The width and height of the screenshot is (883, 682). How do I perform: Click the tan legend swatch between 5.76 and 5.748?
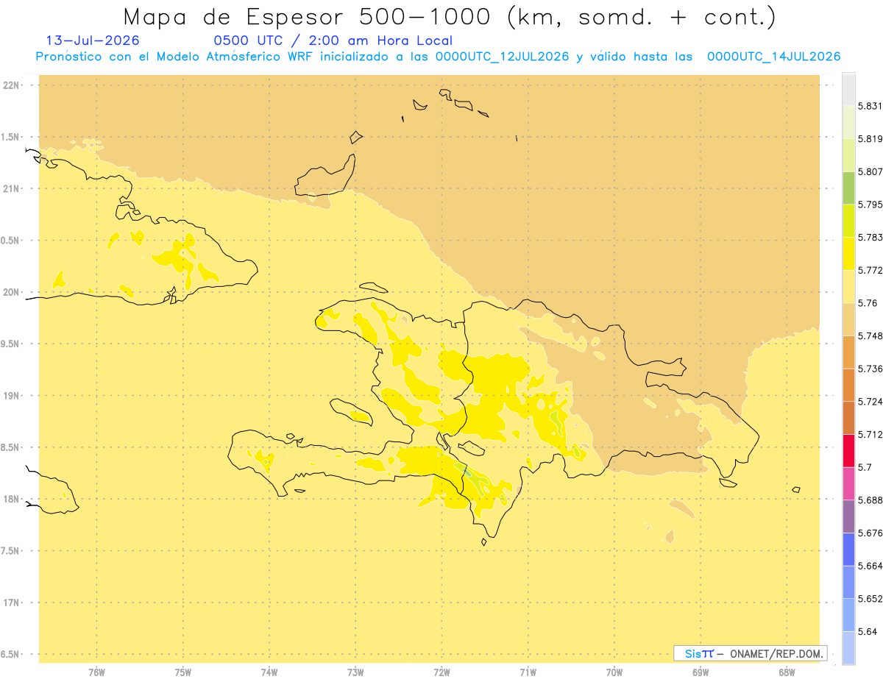click(848, 319)
